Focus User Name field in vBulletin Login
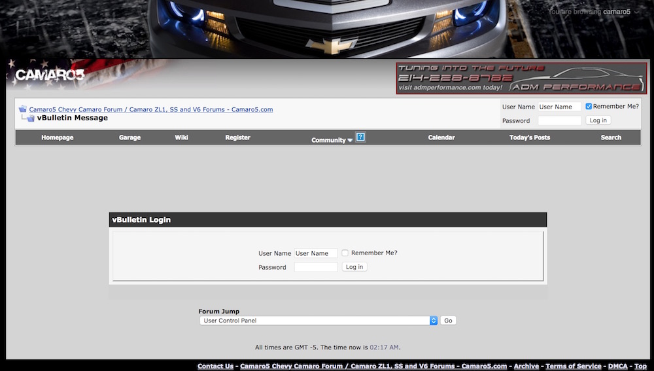The height and width of the screenshot is (371, 654). [x=316, y=253]
